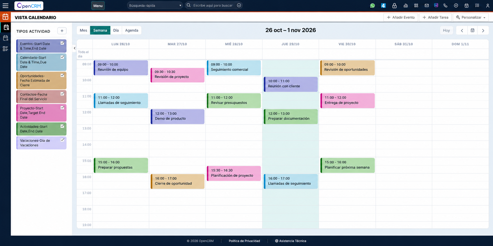Switch to the Agenda view
493x246 pixels.
click(x=132, y=30)
